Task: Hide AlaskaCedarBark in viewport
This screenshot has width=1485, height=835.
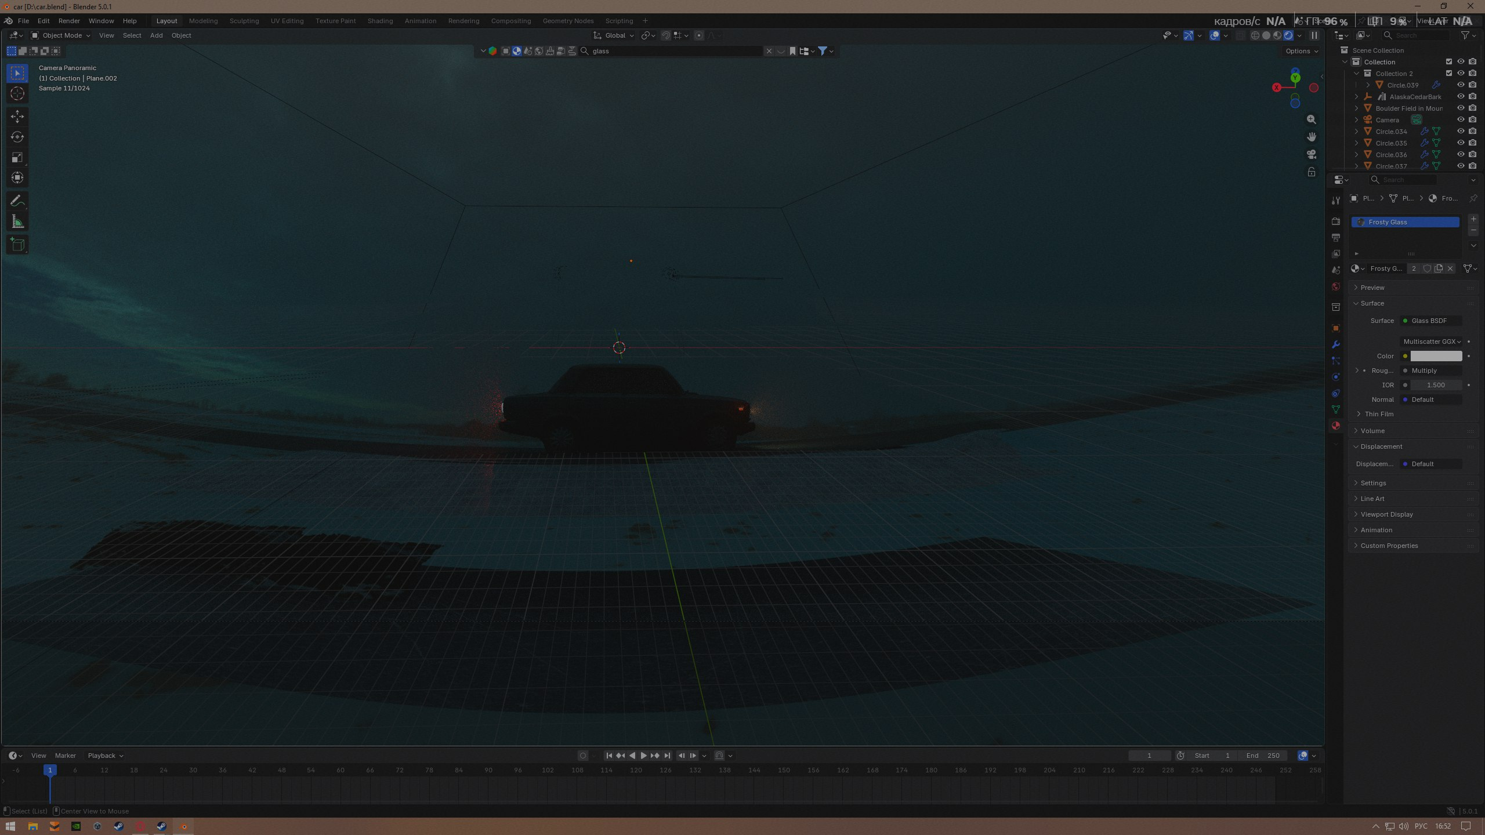Action: coord(1461,97)
